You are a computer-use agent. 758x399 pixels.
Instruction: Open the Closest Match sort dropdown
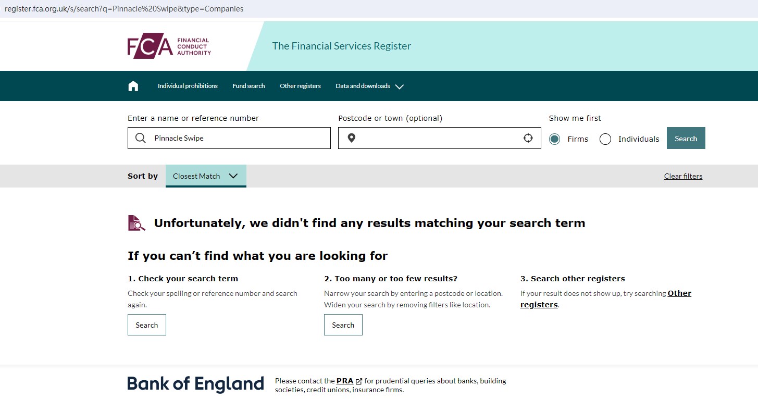point(206,176)
